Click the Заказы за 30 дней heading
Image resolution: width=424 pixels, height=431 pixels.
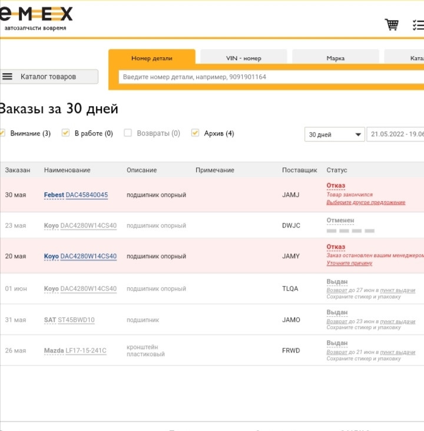pos(59,109)
